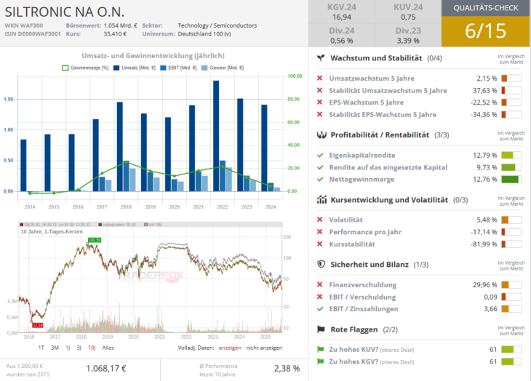Image resolution: width=531 pixels, height=381 pixels.
Task: Click the black flag icon beside Rote Flaggen
Action: point(321,329)
